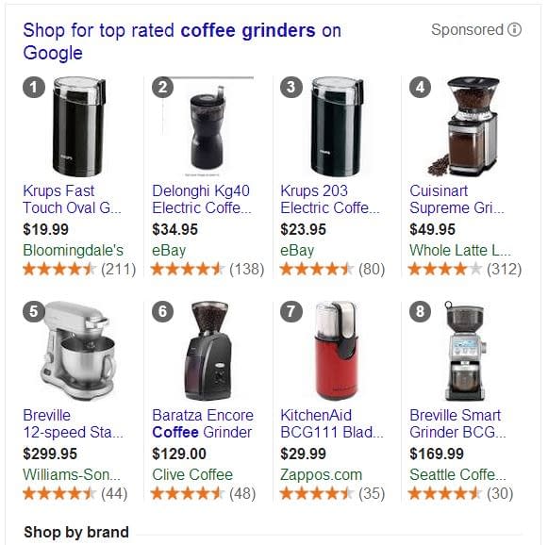The width and height of the screenshot is (548, 545).
Task: Click the Sponsored info icon
Action: pyautogui.click(x=514, y=29)
